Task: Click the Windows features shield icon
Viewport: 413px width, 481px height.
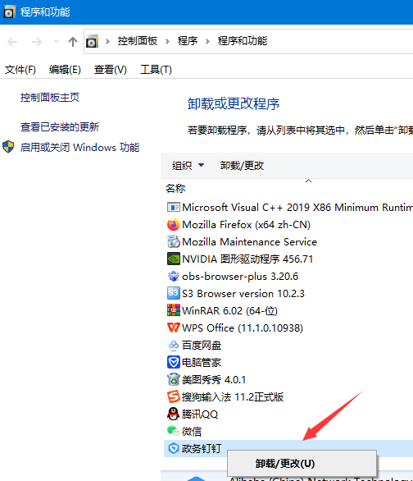Action: pos(8,147)
